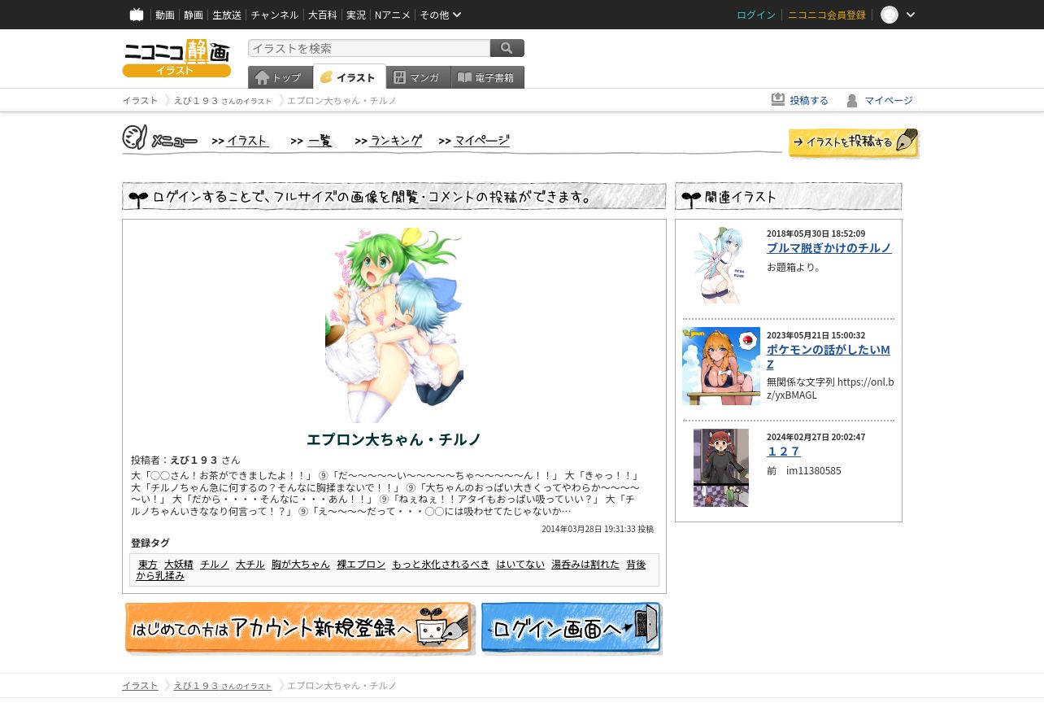The width and height of the screenshot is (1044, 707).
Task: Expand the その他 dropdown menu
Action: pyautogui.click(x=441, y=15)
